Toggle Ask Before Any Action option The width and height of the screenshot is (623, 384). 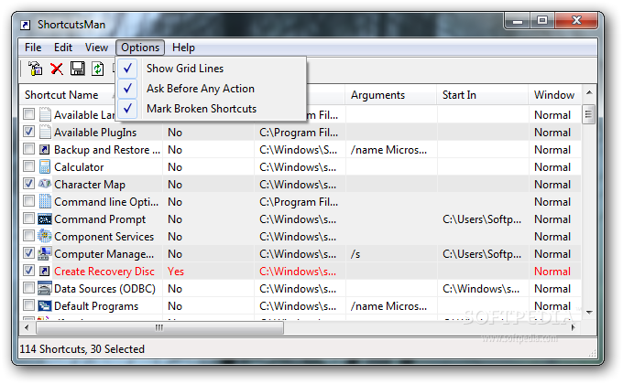211,89
